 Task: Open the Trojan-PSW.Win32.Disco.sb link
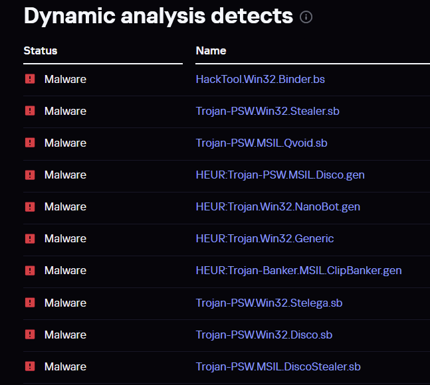(x=264, y=335)
